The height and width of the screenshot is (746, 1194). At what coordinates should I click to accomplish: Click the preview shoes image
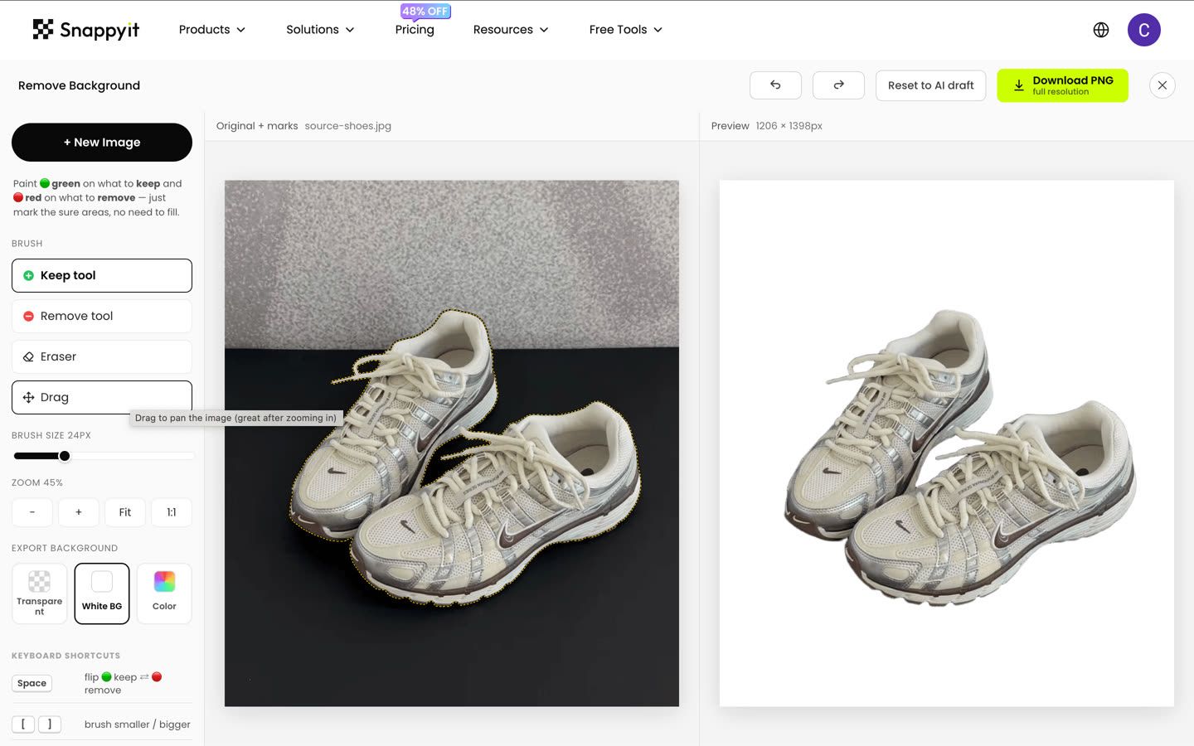[947, 443]
